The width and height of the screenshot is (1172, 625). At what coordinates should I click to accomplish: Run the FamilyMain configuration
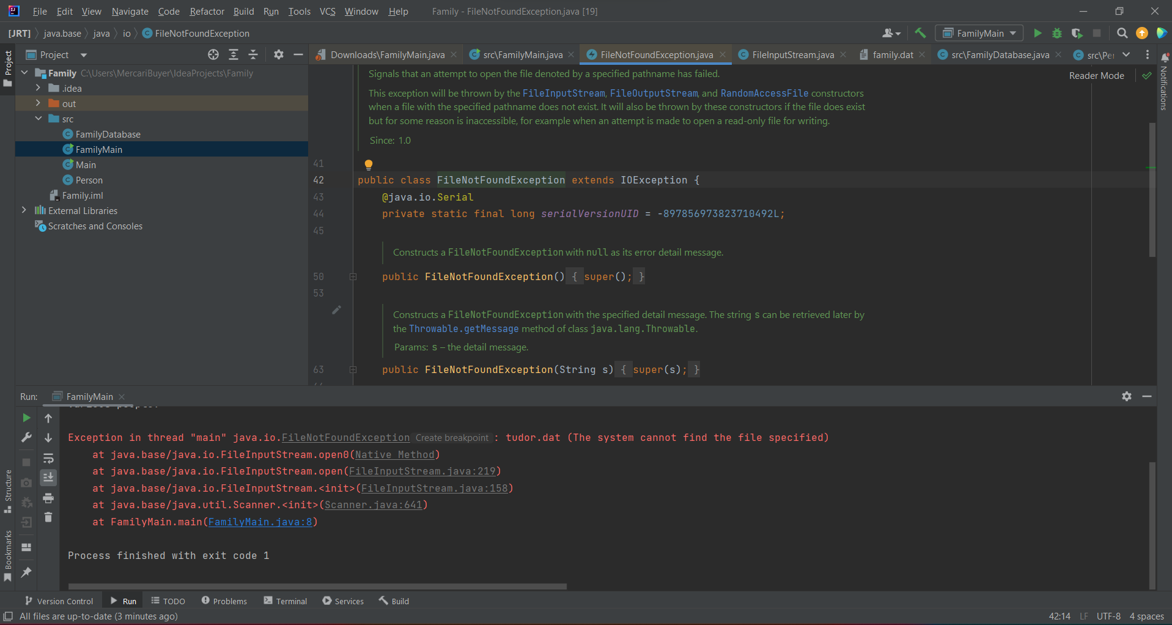point(1037,33)
